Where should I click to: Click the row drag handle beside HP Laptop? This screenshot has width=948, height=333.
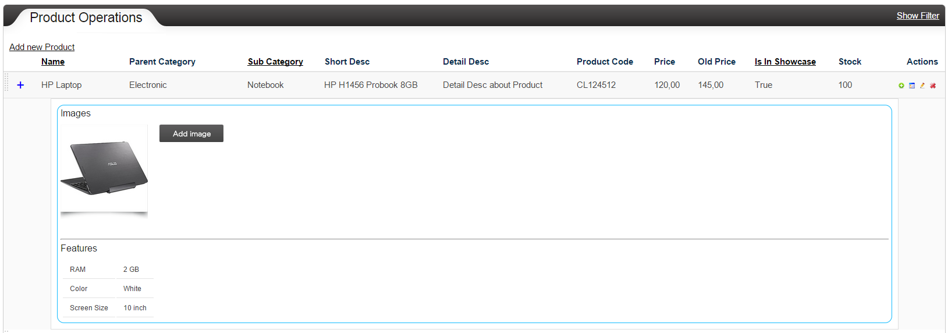(6, 85)
